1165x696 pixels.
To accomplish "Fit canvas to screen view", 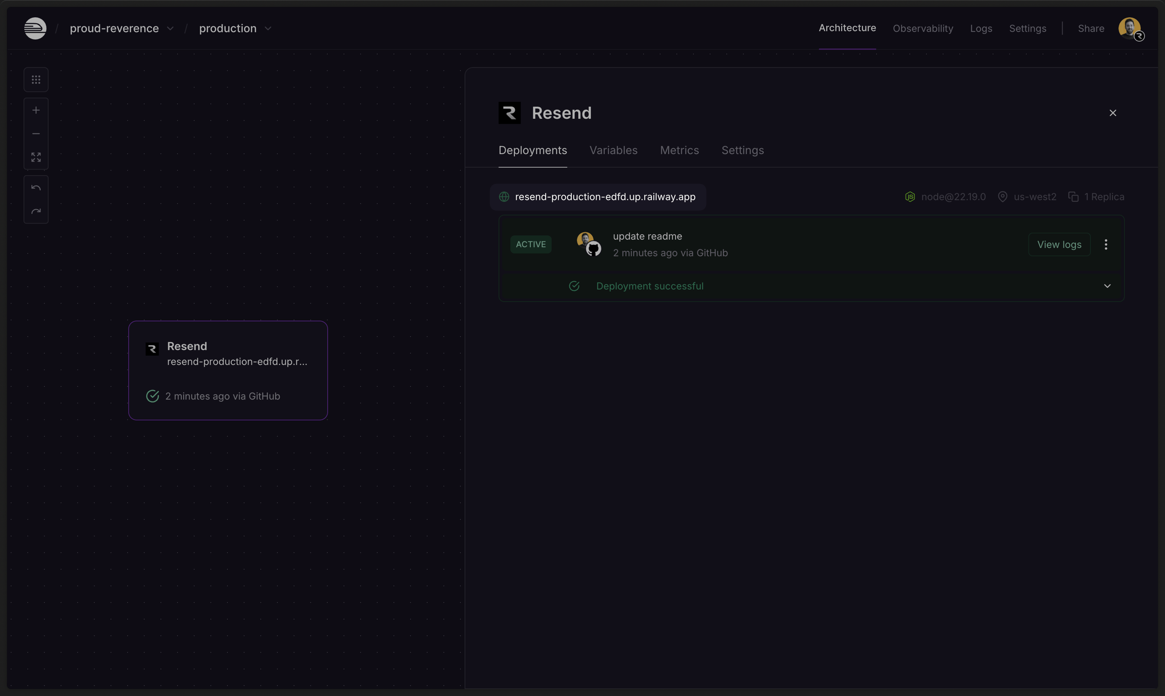I will click(x=36, y=157).
